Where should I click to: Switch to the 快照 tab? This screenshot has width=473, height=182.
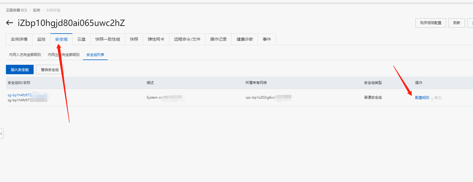click(134, 39)
